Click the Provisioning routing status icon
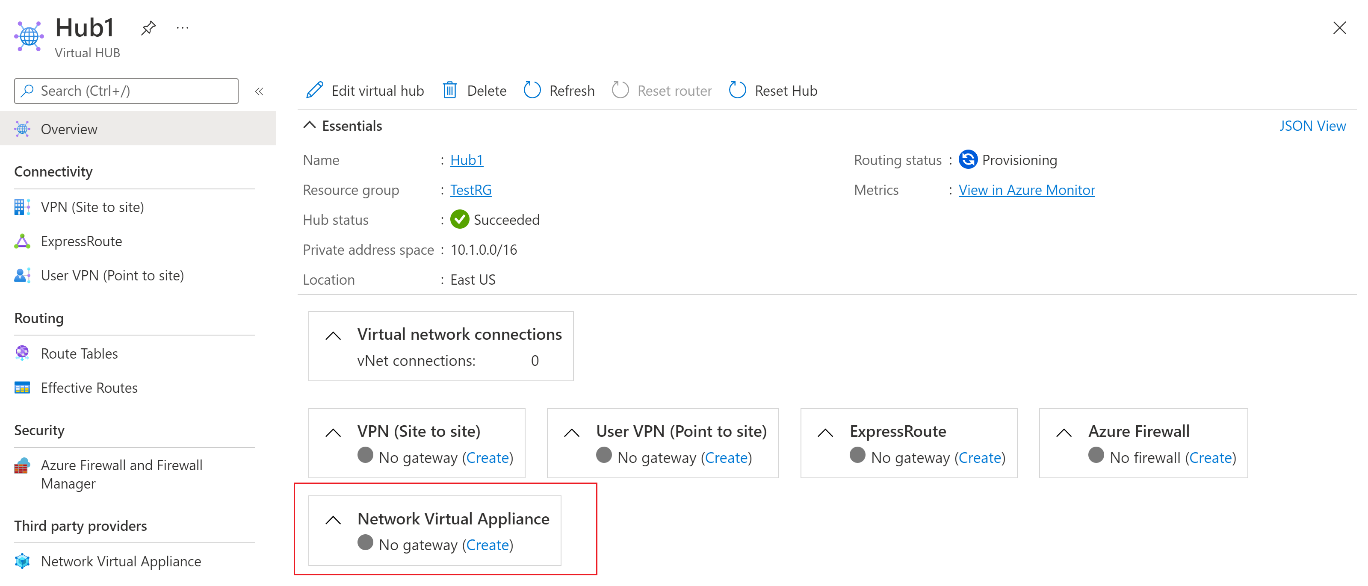Image resolution: width=1368 pixels, height=586 pixels. point(968,159)
